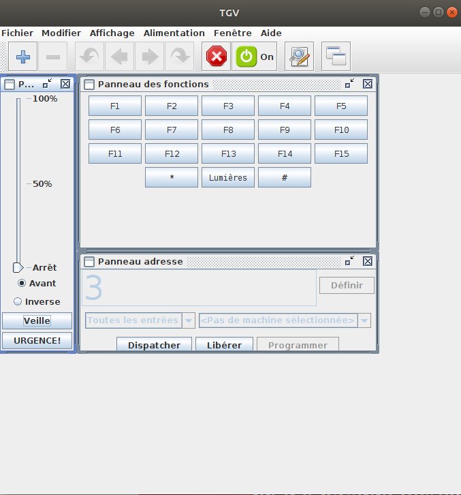Open the Toutes les entrées dropdown
This screenshot has width=461, height=495.
(x=140, y=320)
